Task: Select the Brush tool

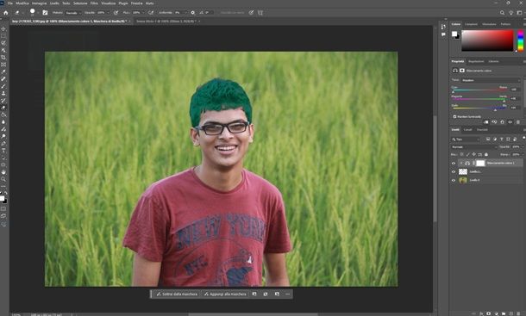Action: 3,86
